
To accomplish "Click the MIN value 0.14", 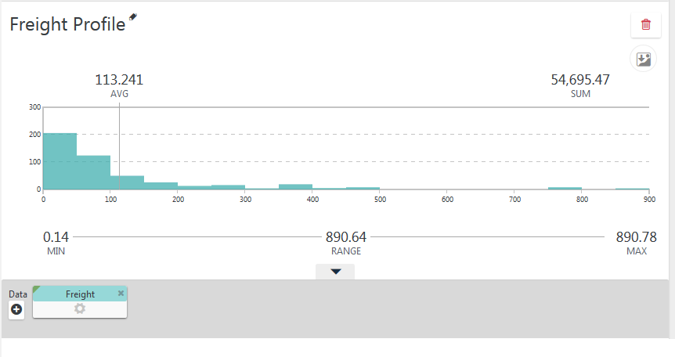I will (56, 237).
